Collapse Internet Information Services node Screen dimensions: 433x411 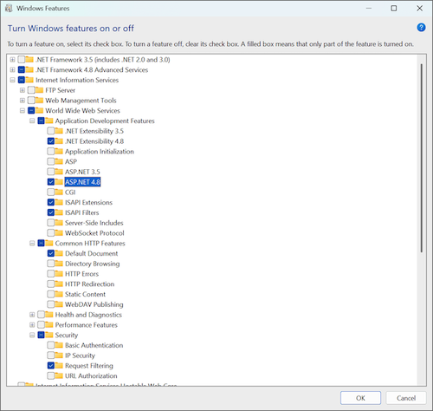pyautogui.click(x=12, y=80)
